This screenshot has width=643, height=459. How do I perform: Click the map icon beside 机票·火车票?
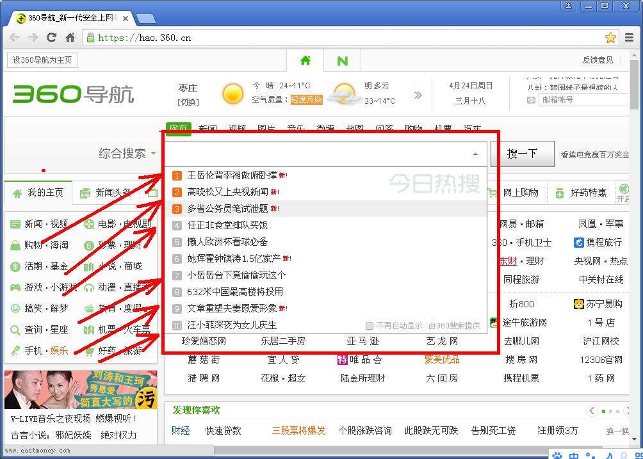[89, 330]
